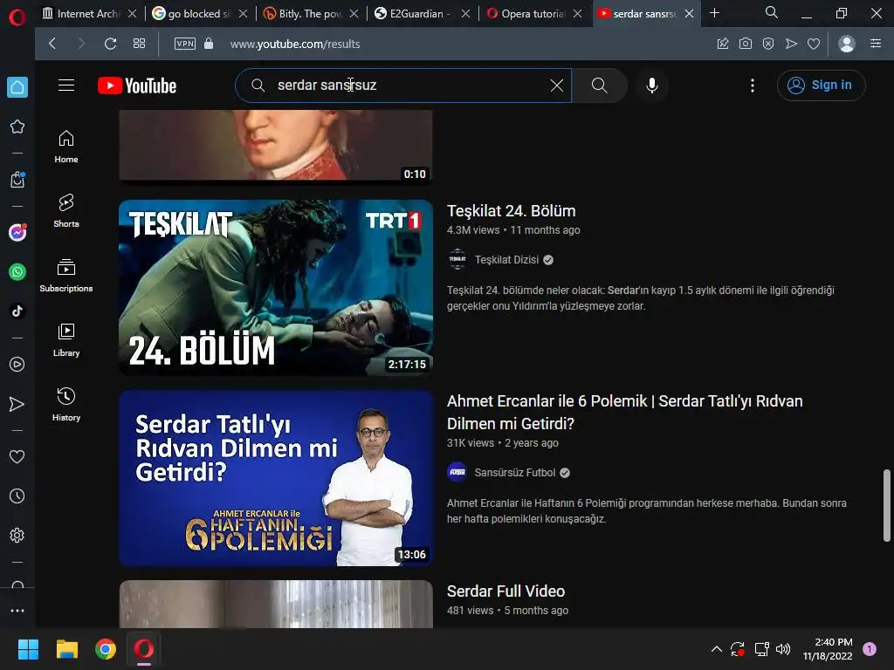Add page to bookmarks heart icon
The height and width of the screenshot is (670, 894).
814,44
